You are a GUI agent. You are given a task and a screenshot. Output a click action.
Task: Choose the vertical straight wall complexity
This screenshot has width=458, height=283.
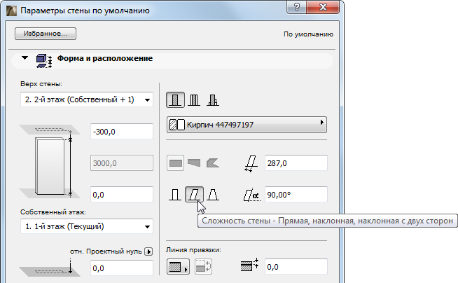pyautogui.click(x=175, y=195)
